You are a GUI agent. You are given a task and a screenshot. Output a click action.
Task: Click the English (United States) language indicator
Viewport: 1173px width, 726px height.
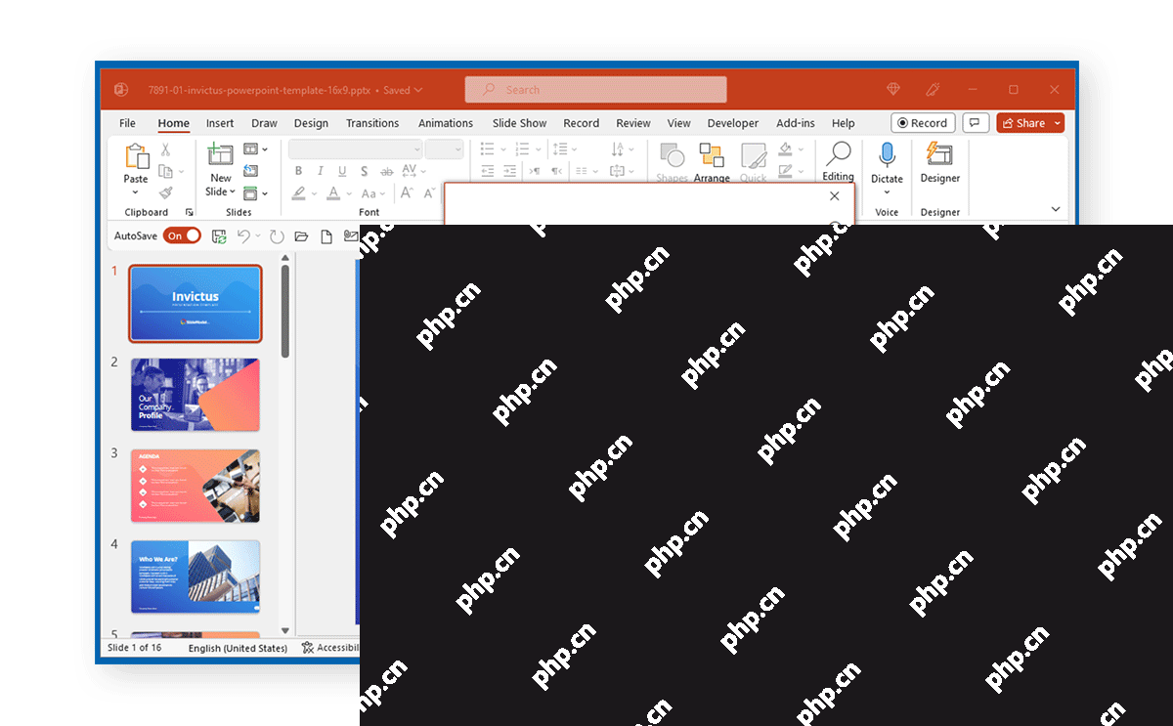238,648
